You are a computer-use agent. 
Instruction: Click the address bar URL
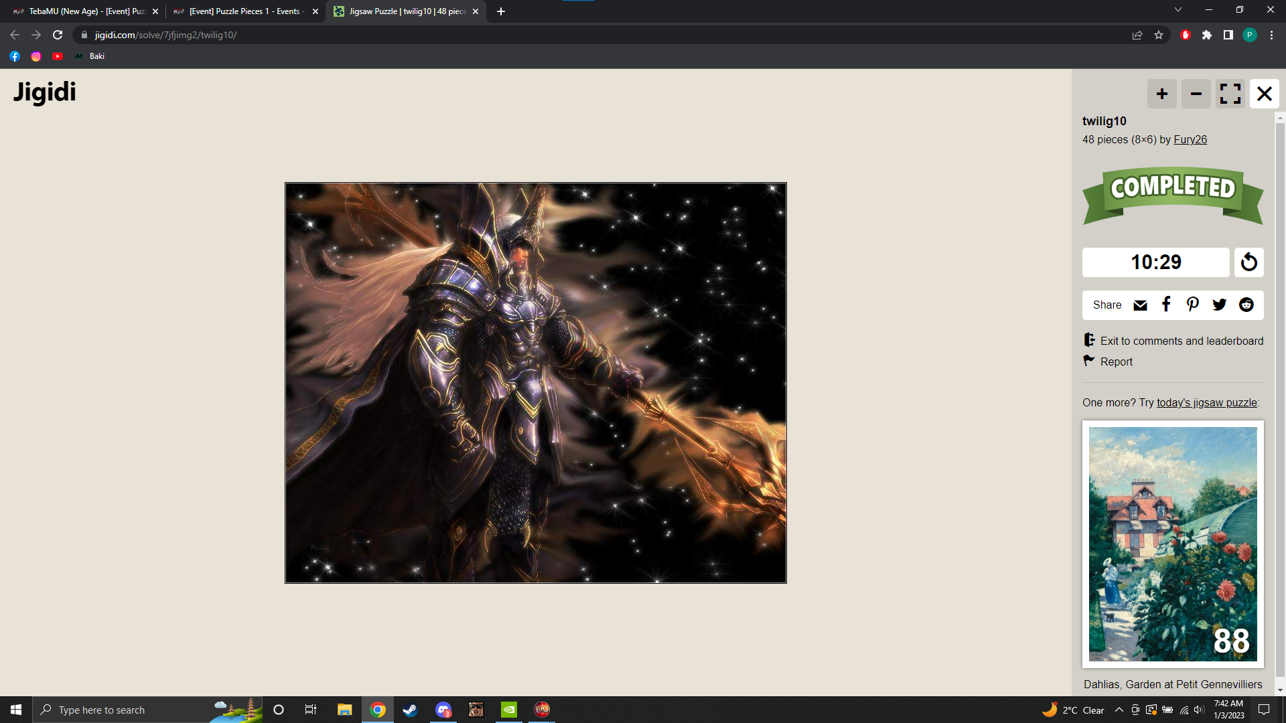[x=165, y=35]
